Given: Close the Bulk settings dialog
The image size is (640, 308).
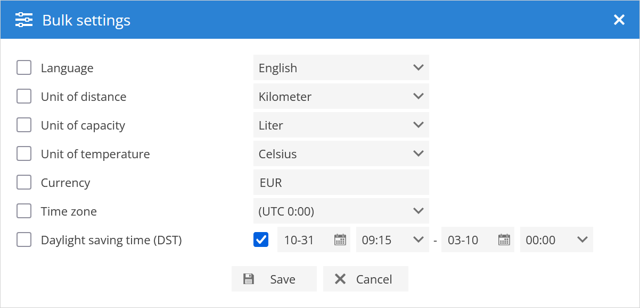Looking at the screenshot, I should coord(619,20).
